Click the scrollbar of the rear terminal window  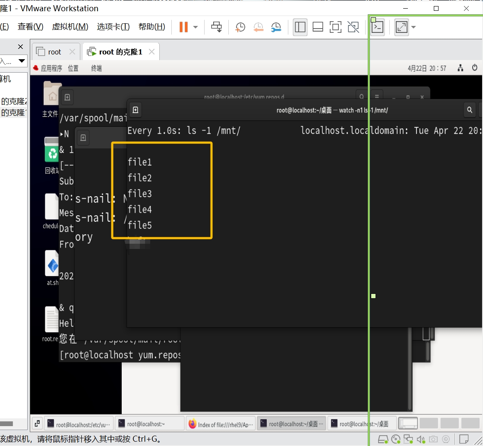point(410,369)
